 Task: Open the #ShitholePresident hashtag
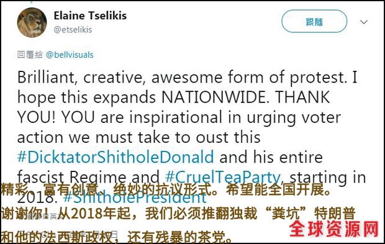(135, 198)
